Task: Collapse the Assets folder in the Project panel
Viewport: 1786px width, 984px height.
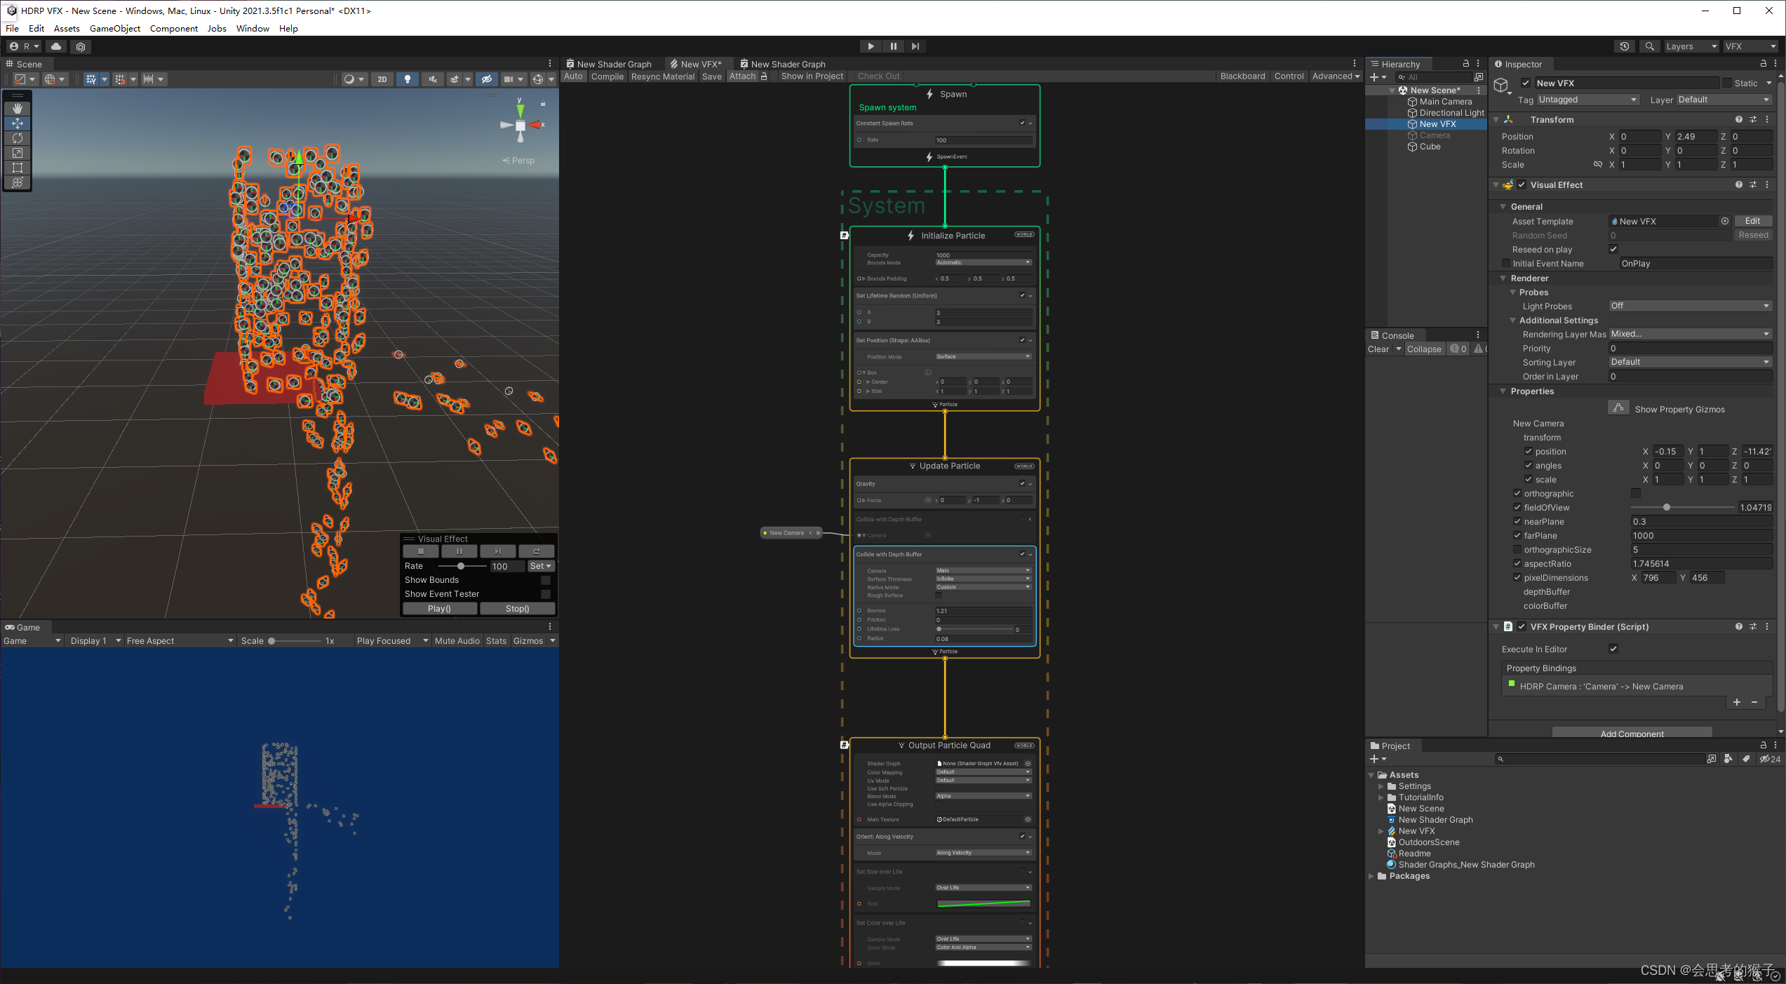Action: click(x=1372, y=774)
